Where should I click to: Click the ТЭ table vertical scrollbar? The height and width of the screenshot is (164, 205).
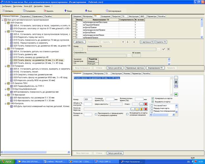pyautogui.click(x=202, y=28)
